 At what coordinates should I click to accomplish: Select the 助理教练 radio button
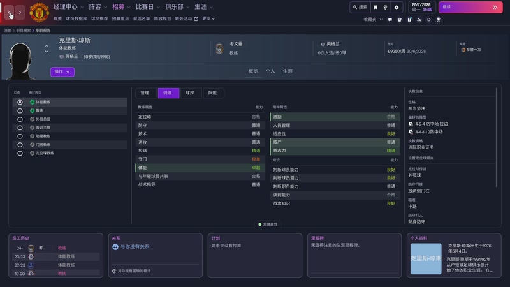(x=20, y=136)
